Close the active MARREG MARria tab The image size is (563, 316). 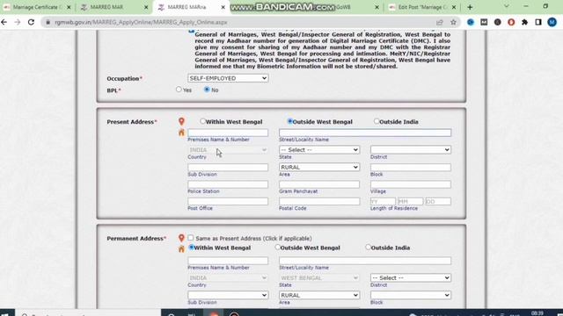[223, 7]
